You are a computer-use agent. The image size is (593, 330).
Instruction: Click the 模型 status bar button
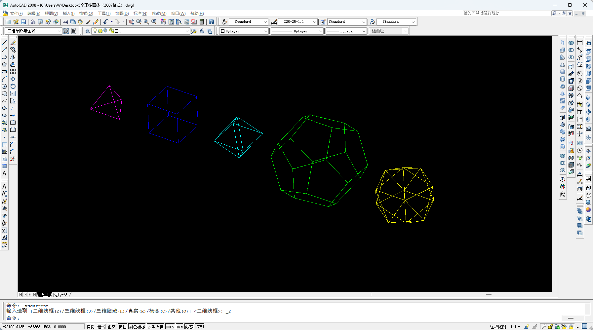tap(200, 327)
